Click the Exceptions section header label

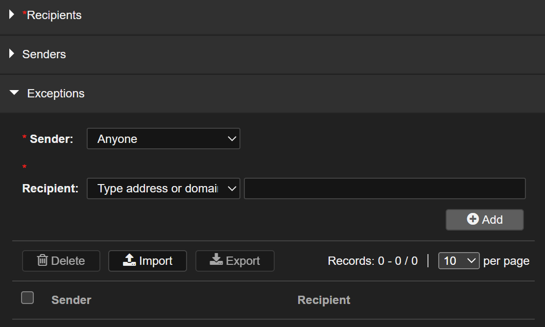56,93
